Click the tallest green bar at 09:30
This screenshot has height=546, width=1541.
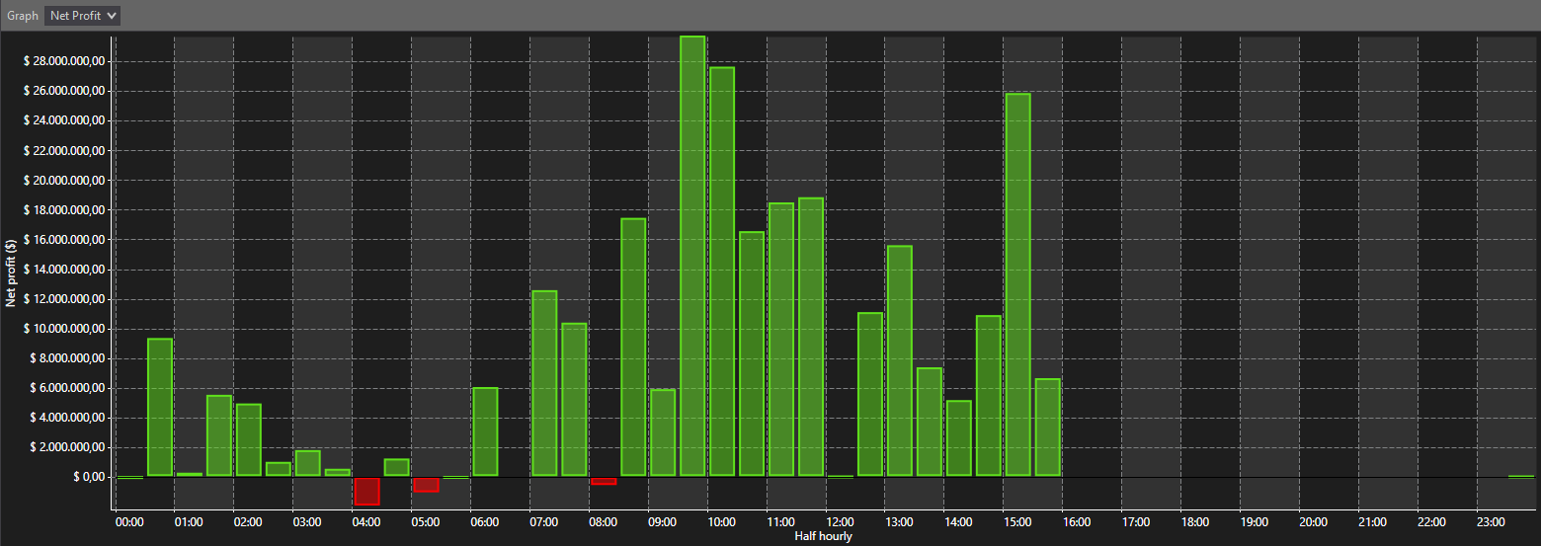coord(692,257)
